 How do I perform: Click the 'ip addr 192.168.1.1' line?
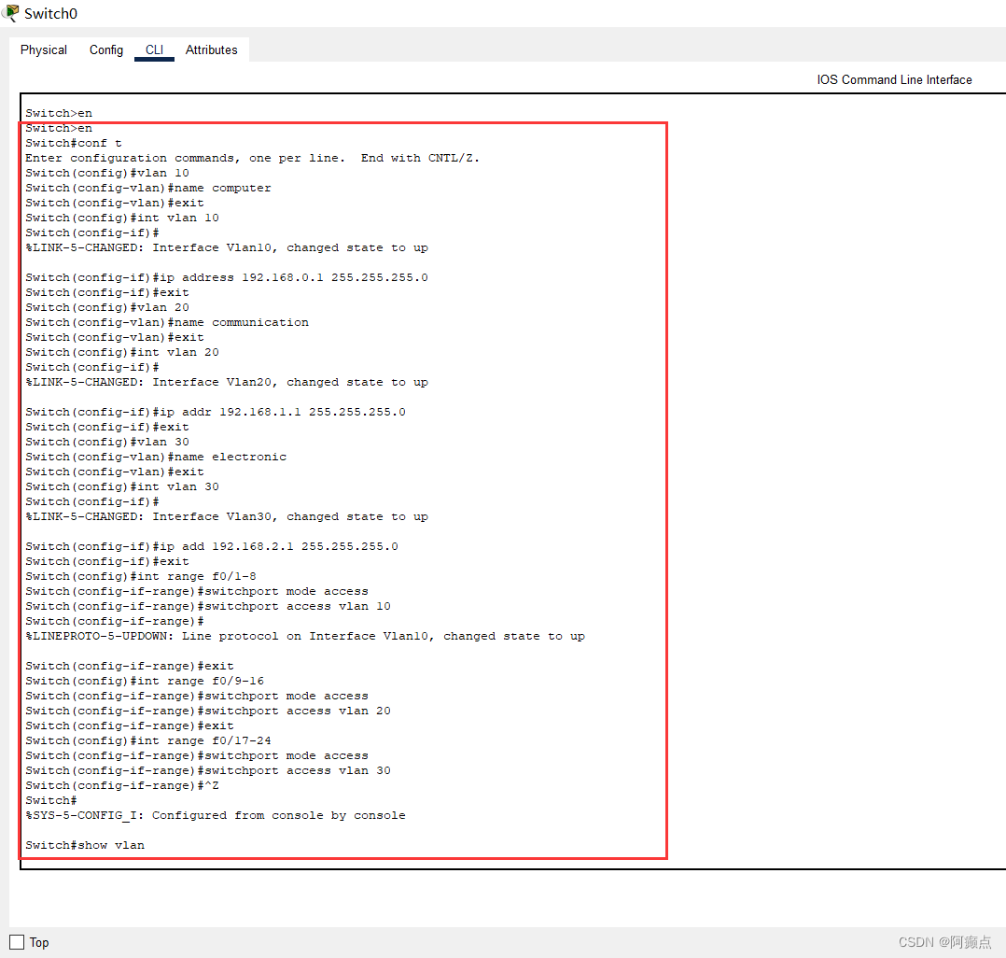[216, 412]
